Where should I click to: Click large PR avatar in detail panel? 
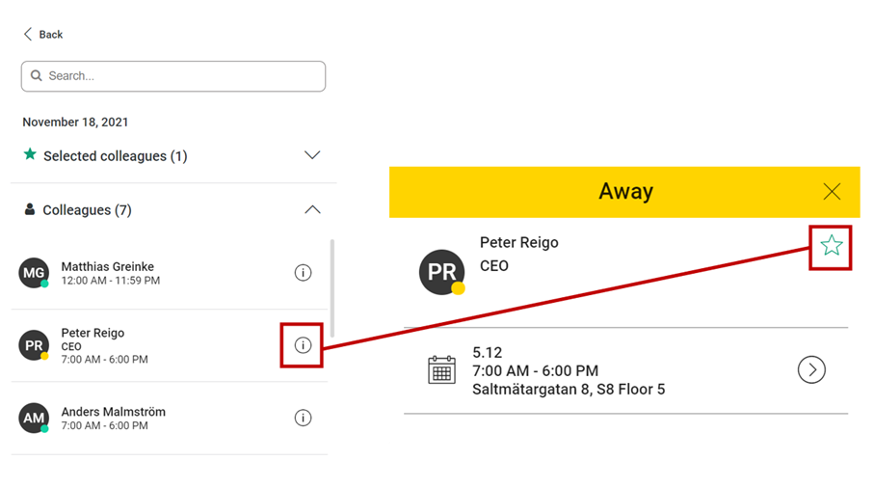pyautogui.click(x=442, y=272)
